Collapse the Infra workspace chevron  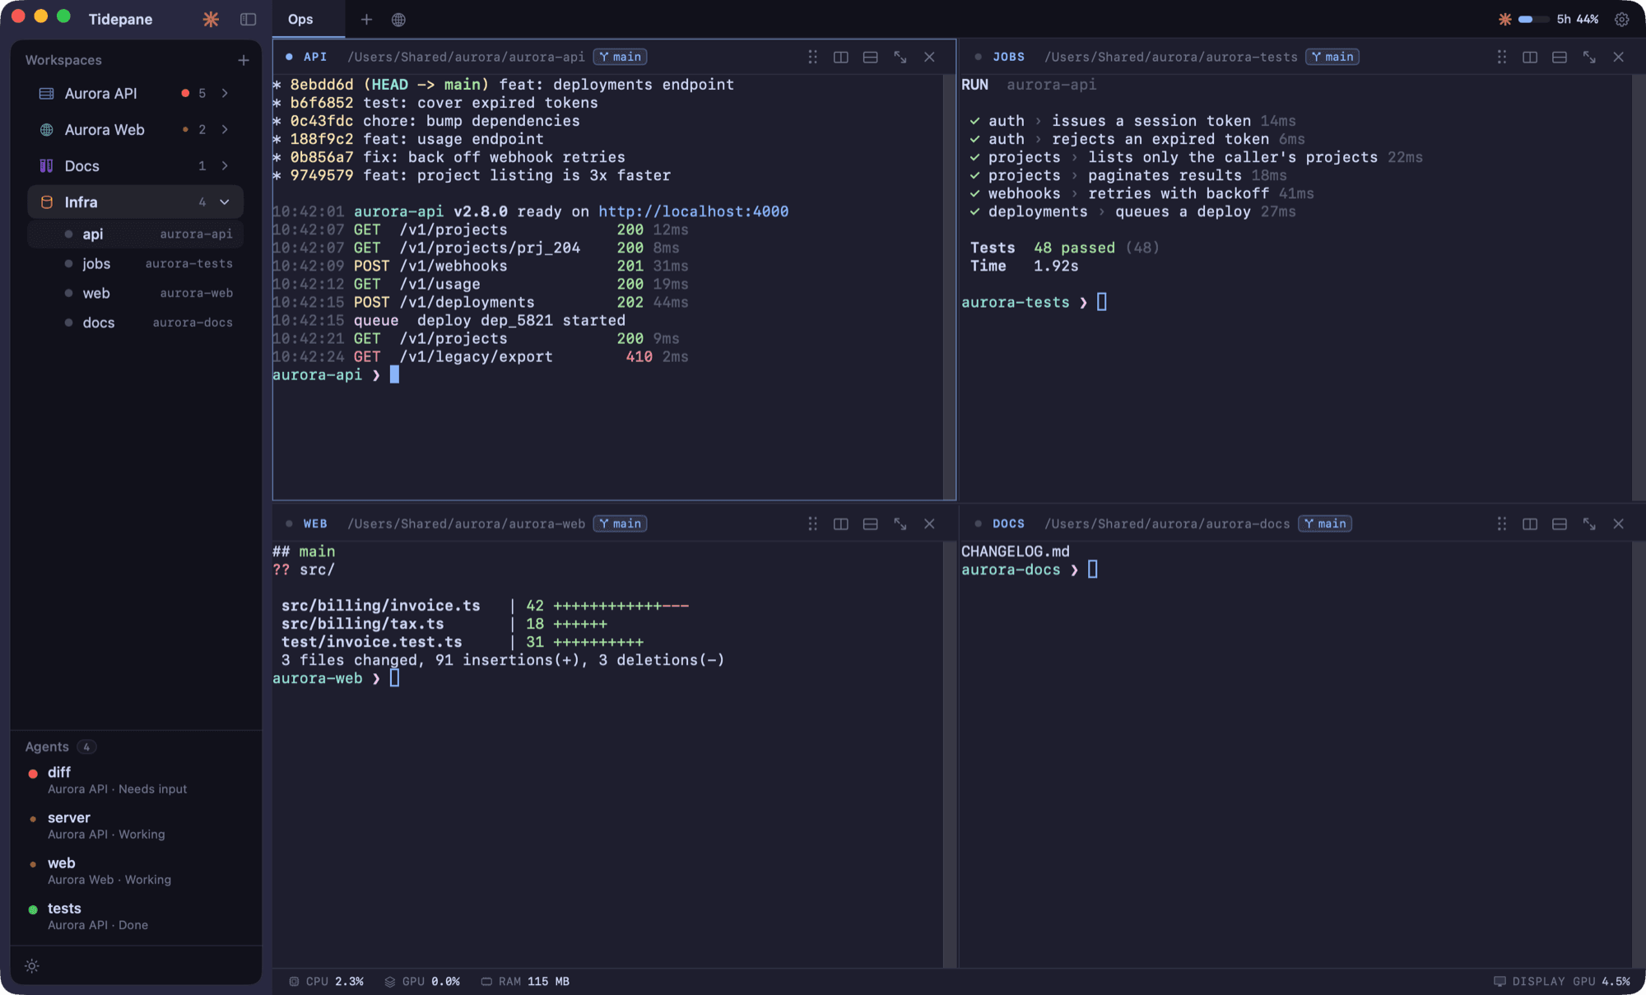coord(225,202)
